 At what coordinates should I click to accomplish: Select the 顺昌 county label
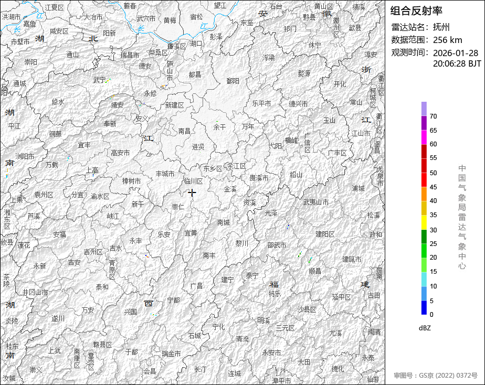[x=315, y=271]
